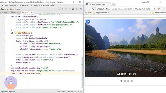This screenshot has width=166, height=93.
Task: Select the first slide dot indicator
Action: coord(121,81)
